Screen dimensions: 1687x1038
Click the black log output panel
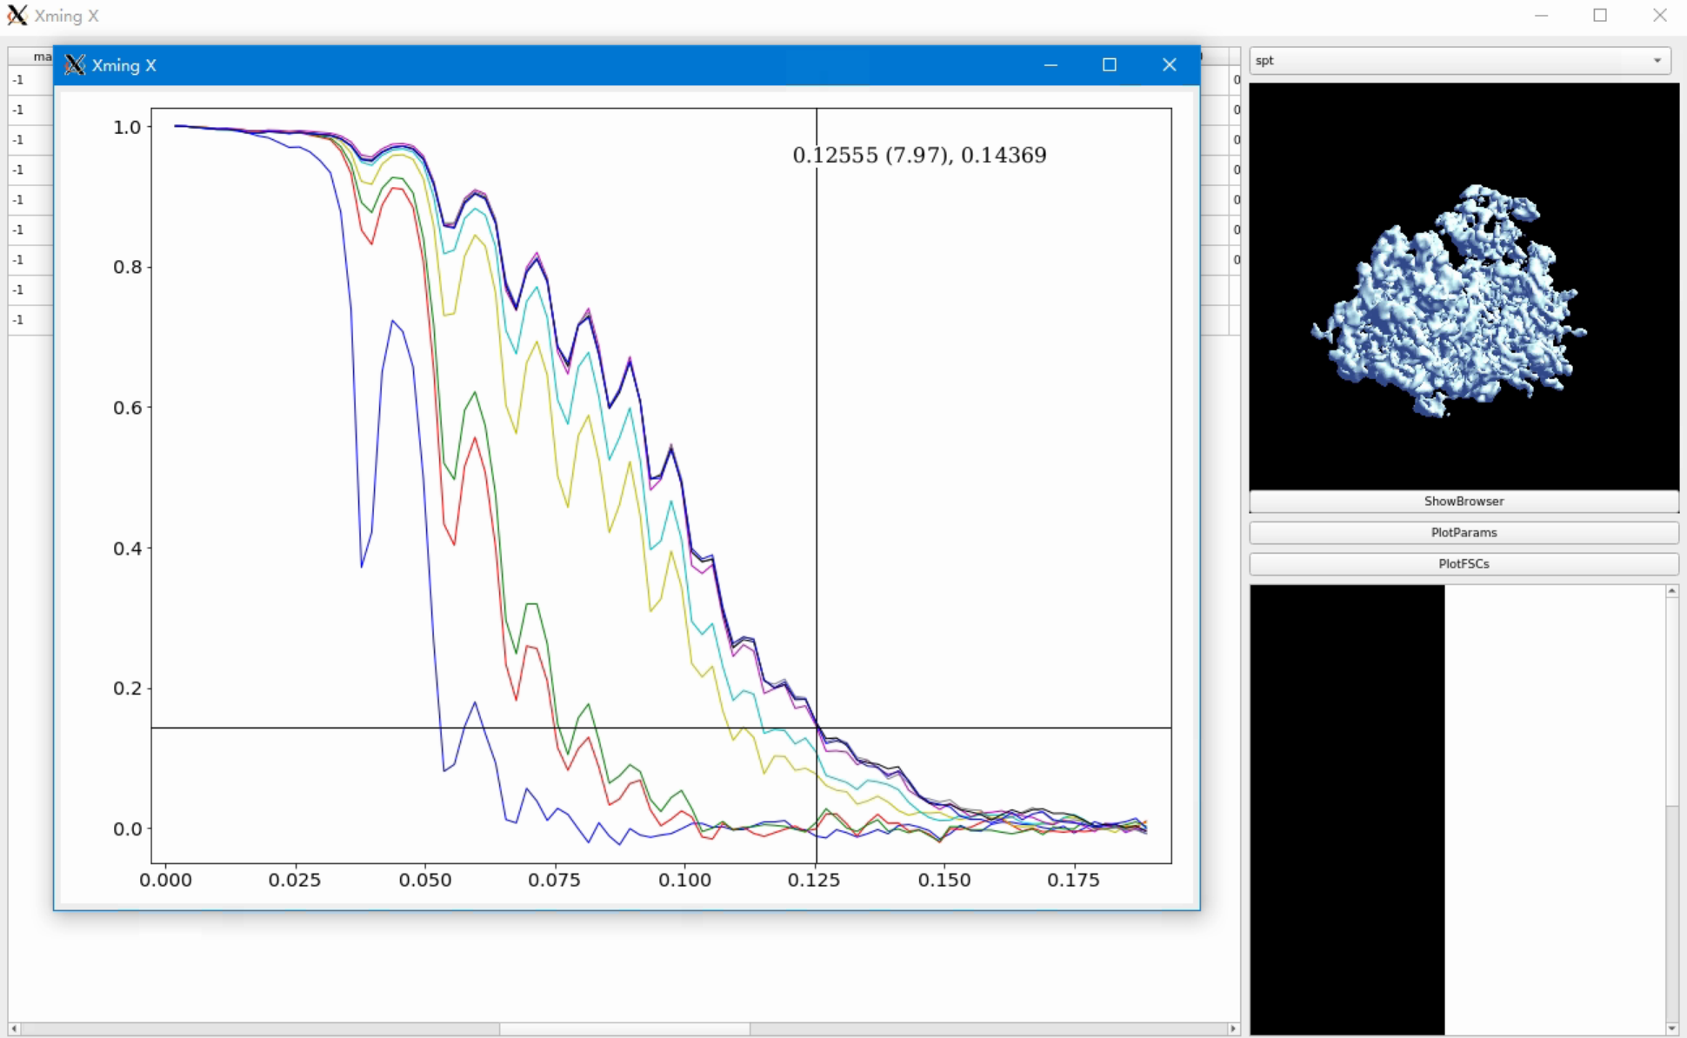1347,809
